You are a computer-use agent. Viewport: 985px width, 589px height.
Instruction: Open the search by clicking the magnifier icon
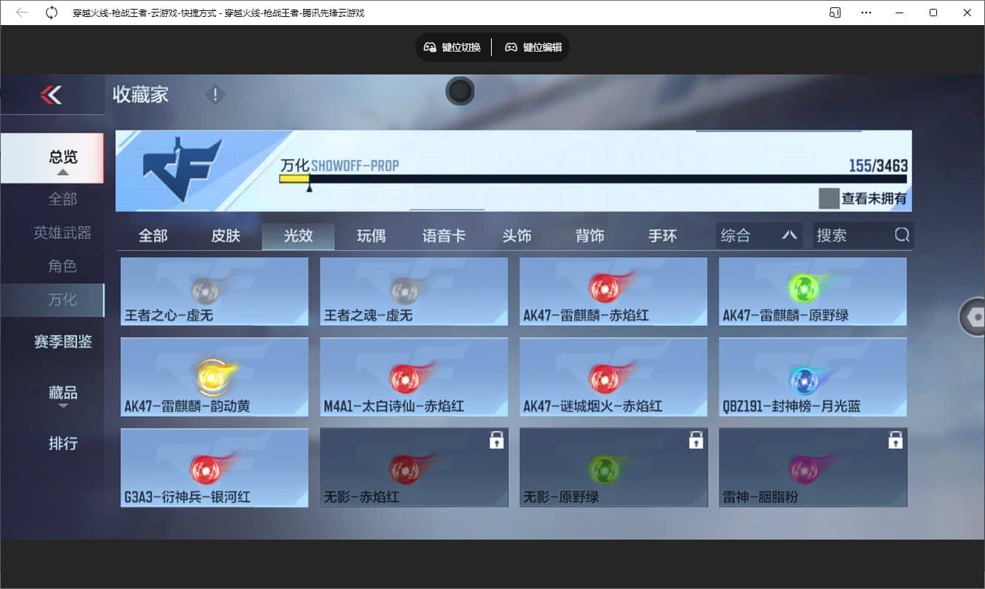(x=902, y=234)
